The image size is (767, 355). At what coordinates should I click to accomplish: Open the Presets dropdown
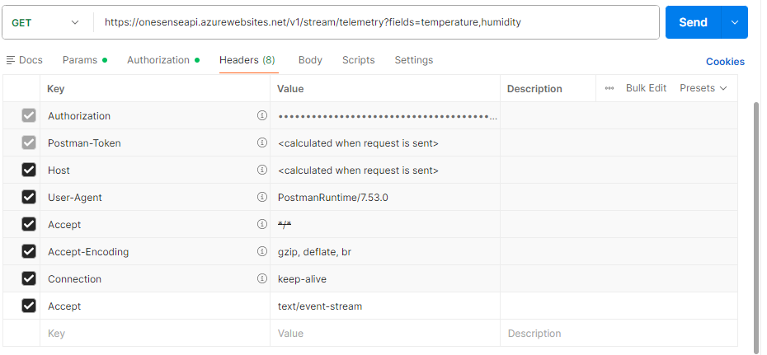point(703,88)
